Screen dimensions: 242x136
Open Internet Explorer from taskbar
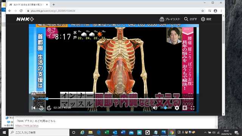(x=82, y=133)
